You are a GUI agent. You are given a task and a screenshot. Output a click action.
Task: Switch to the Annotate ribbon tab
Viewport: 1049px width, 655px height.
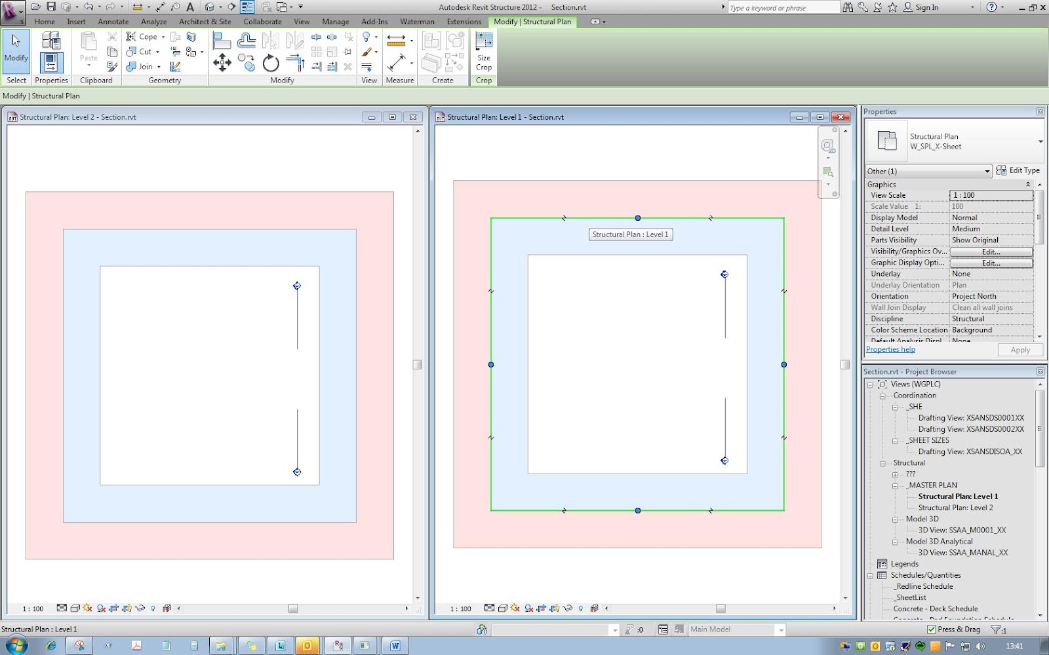coord(113,22)
